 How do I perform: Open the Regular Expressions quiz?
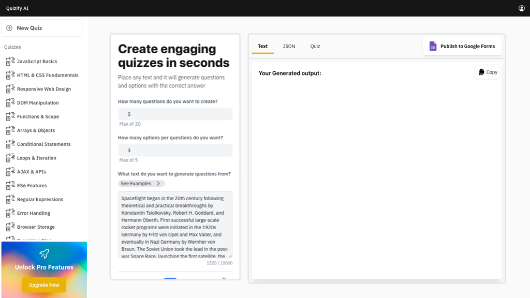pyautogui.click(x=40, y=200)
